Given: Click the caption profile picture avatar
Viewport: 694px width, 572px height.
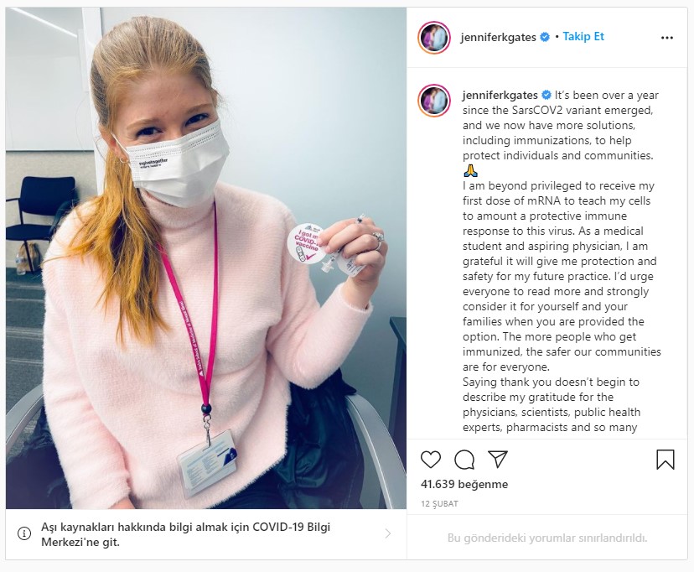Looking at the screenshot, I should pos(434,101).
